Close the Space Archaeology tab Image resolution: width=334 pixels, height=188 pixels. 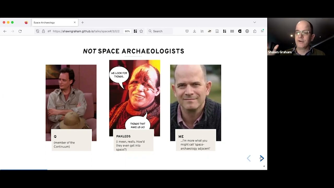[75, 22]
